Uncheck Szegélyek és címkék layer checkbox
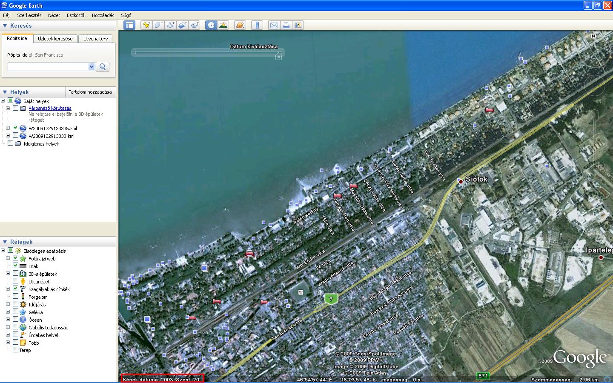The image size is (613, 383). pos(16,289)
